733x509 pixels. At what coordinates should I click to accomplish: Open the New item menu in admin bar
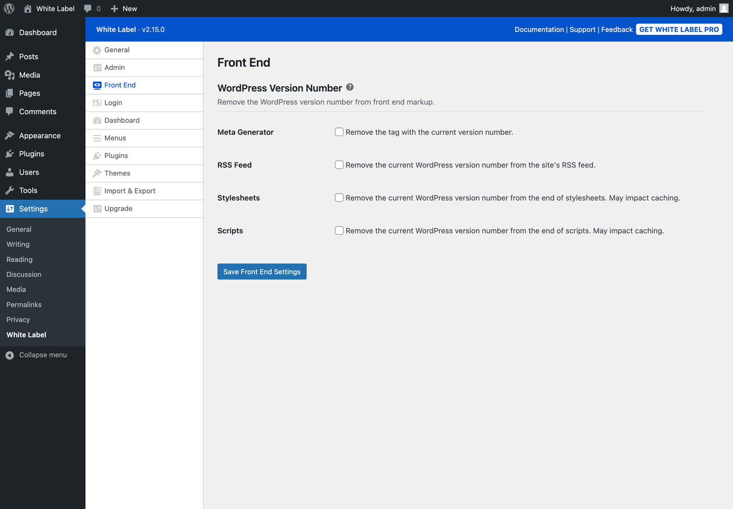pyautogui.click(x=123, y=8)
